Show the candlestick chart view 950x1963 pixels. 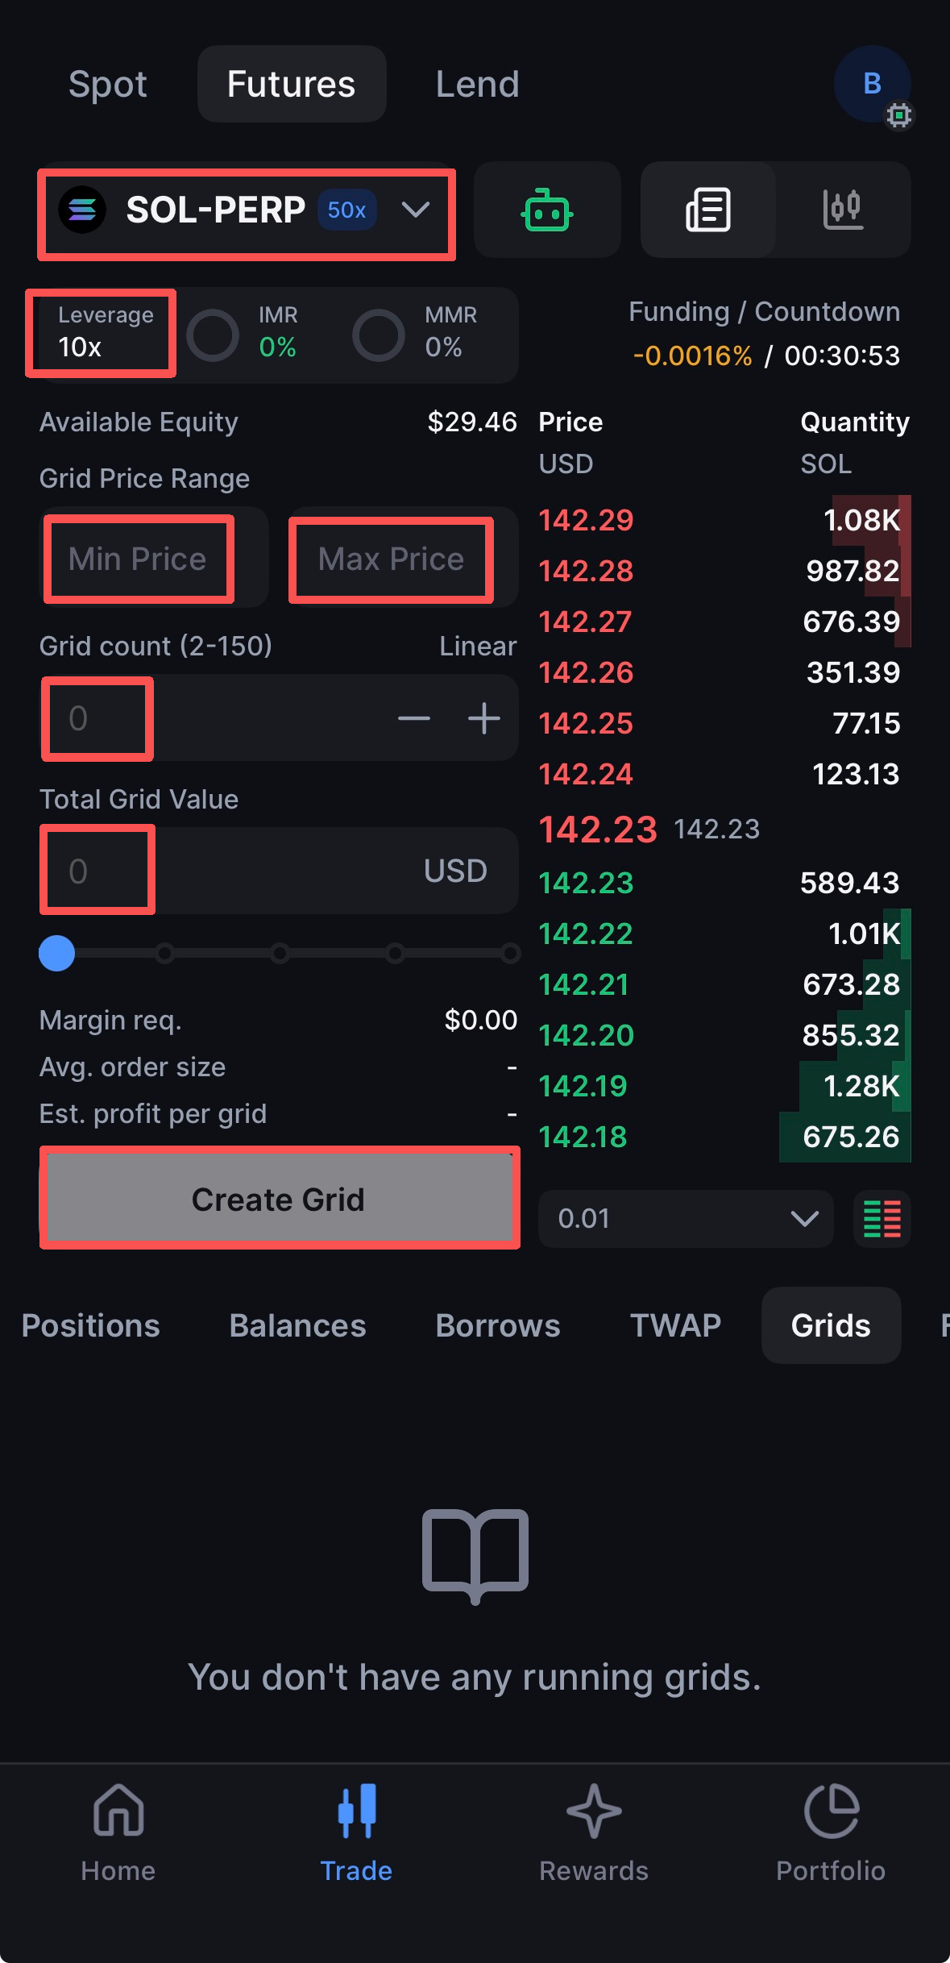(x=843, y=210)
